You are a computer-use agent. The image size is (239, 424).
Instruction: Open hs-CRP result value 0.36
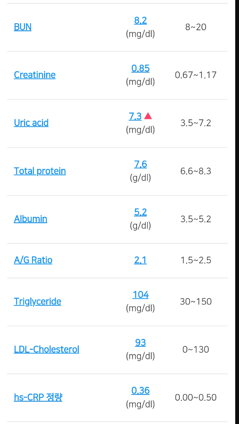[x=140, y=391]
